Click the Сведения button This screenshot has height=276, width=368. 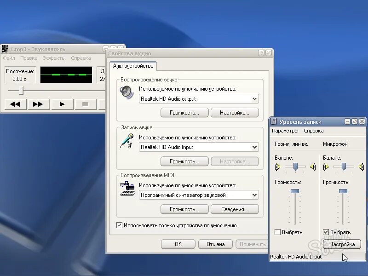[x=235, y=209]
